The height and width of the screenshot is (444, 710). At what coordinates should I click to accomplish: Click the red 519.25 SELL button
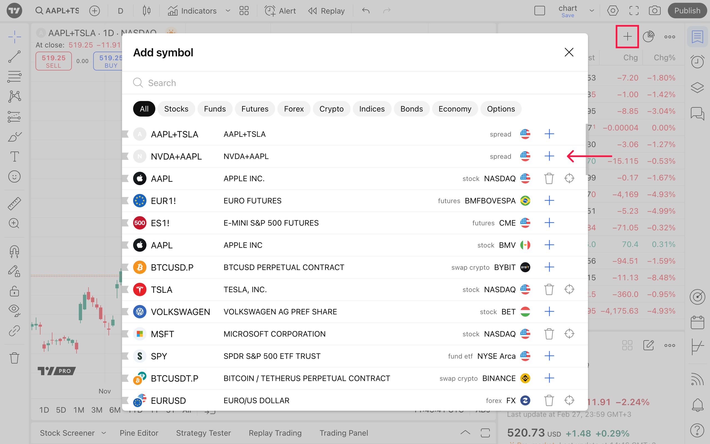[x=54, y=61]
